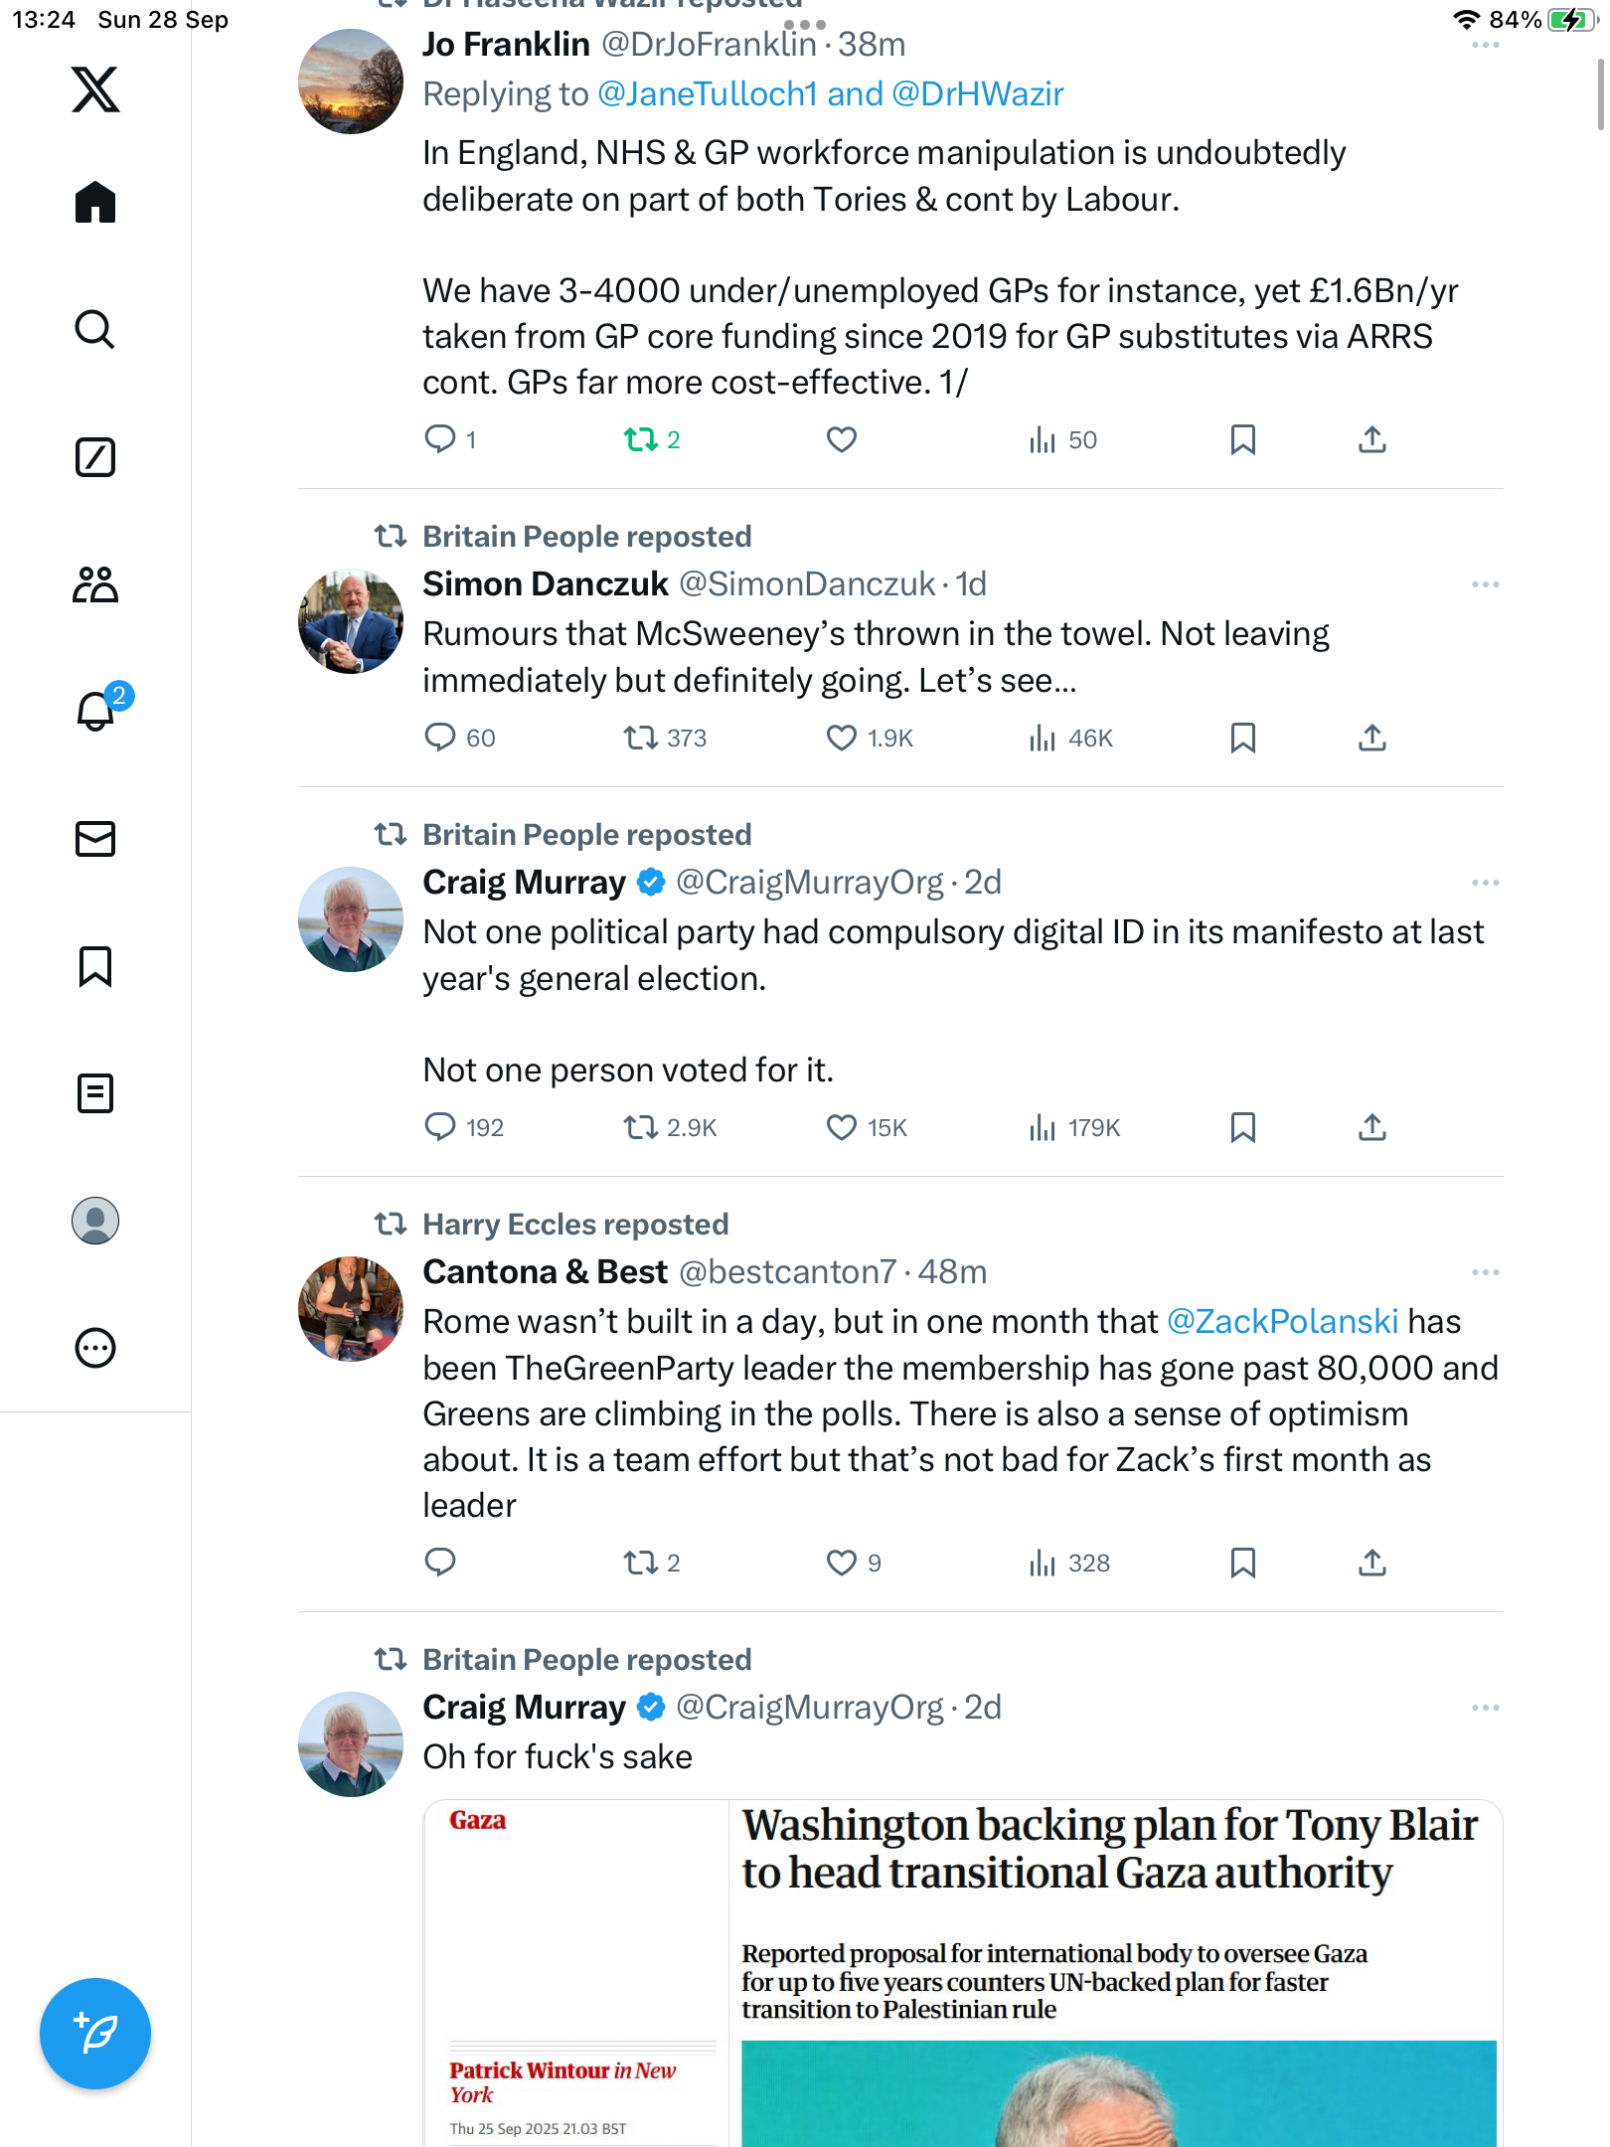Screen dimensions: 1610x2147
Task: Like Simon Danczuk's post
Action: tap(842, 738)
